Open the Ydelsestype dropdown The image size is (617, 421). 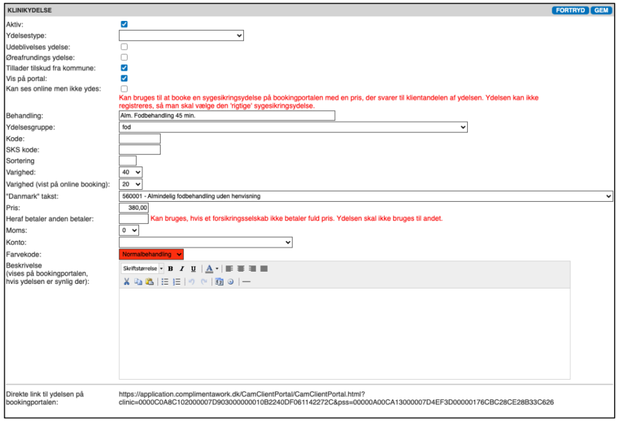[x=182, y=36]
